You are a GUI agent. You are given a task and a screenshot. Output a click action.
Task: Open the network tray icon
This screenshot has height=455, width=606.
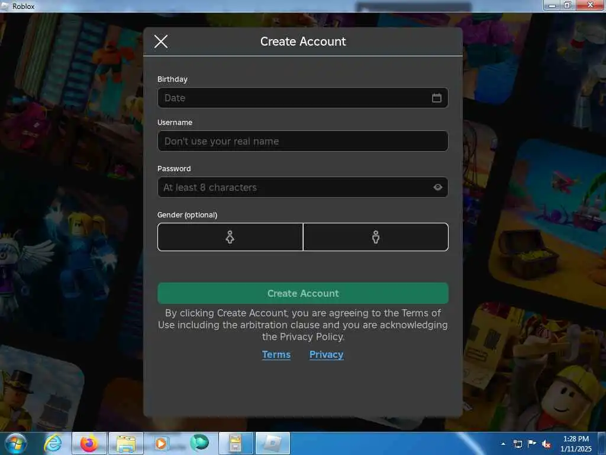pyautogui.click(x=517, y=444)
